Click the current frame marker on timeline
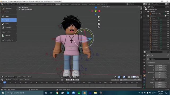170x95 pixels. click(x=5, y=82)
